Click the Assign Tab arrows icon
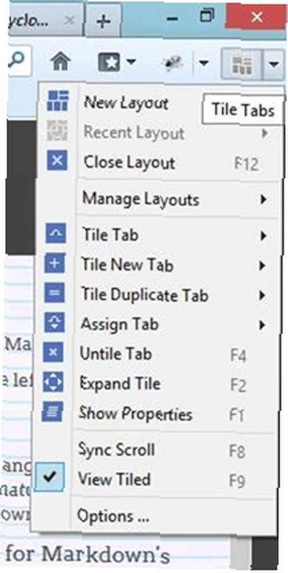This screenshot has height=573, width=288. click(x=55, y=323)
